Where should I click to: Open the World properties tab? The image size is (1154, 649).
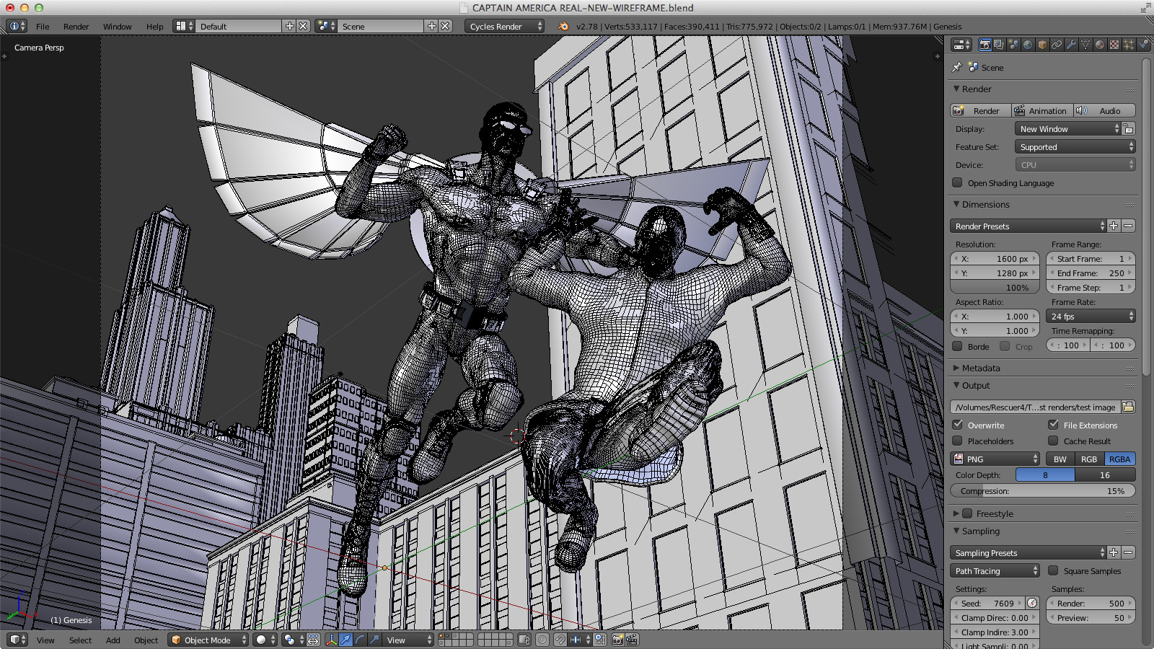coord(1028,45)
